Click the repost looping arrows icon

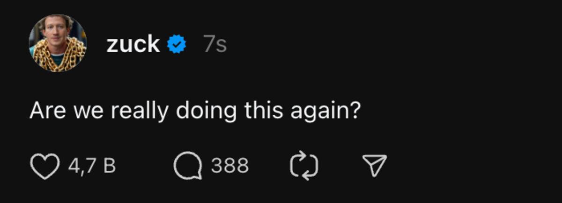click(304, 167)
